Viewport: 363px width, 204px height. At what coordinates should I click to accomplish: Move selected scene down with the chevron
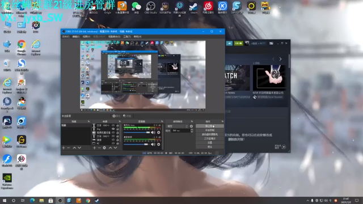pyautogui.click(x=79, y=147)
